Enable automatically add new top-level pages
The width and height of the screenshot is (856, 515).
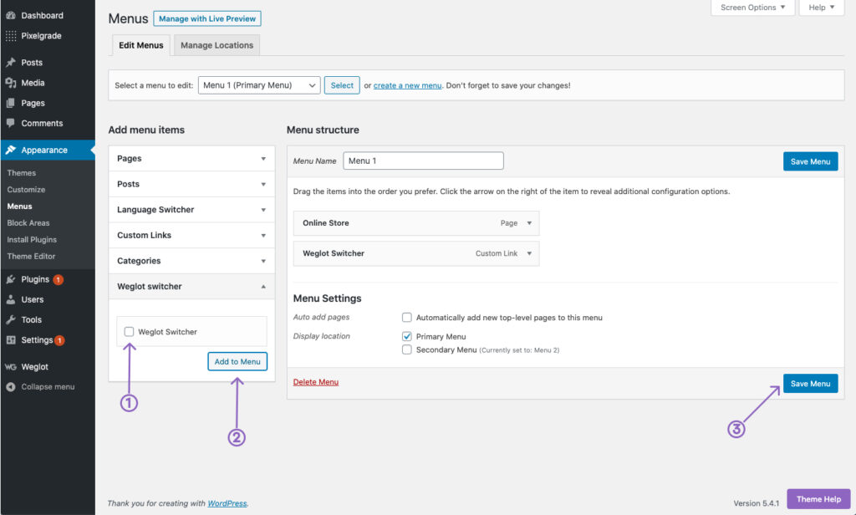click(407, 318)
